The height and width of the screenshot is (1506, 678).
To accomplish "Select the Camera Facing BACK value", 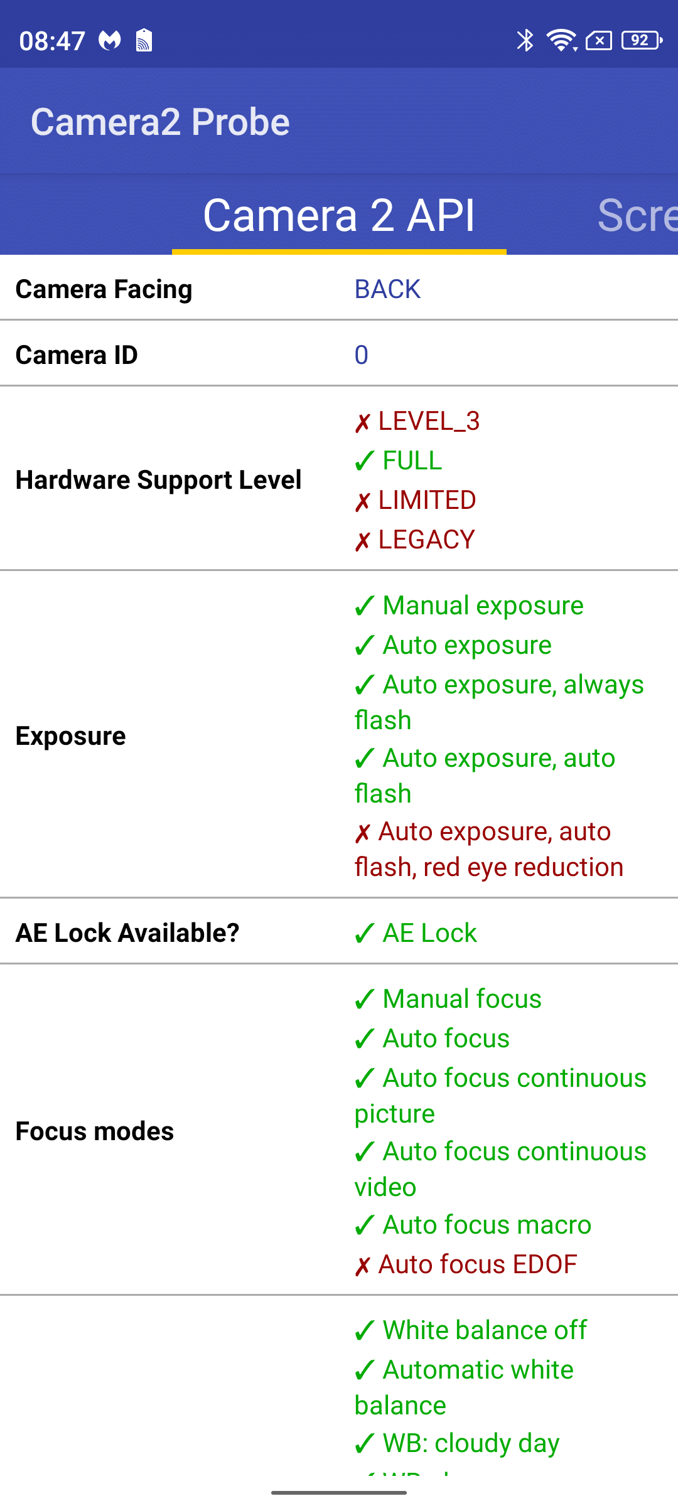I will click(x=387, y=289).
